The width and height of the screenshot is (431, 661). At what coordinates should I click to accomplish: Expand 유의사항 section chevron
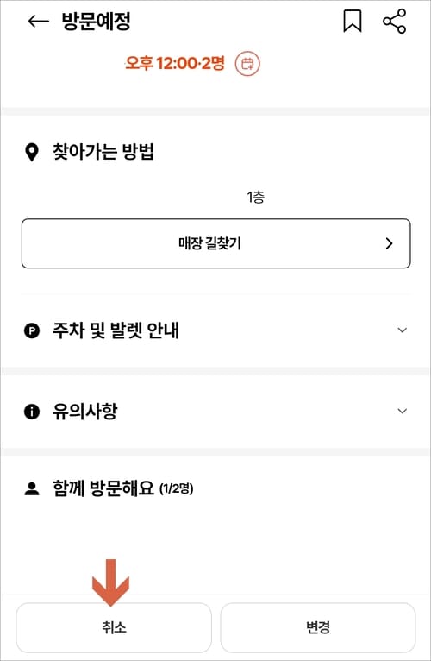pyautogui.click(x=403, y=411)
